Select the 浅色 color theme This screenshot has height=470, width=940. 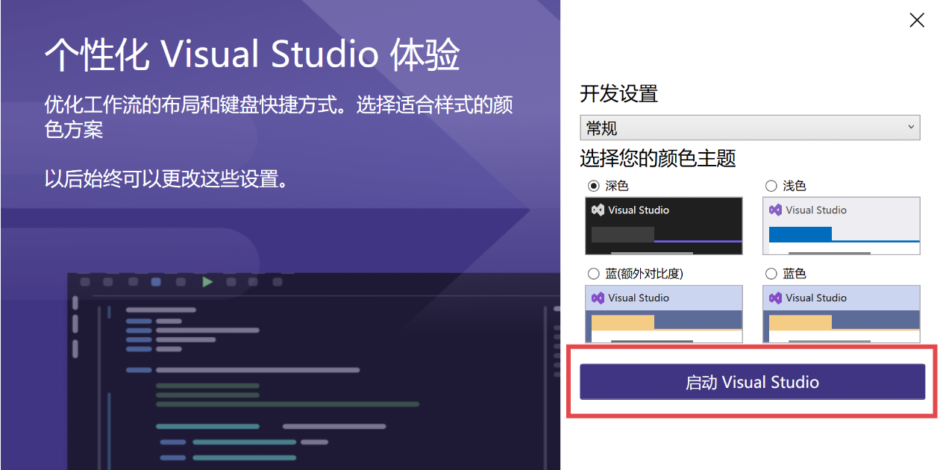point(769,186)
